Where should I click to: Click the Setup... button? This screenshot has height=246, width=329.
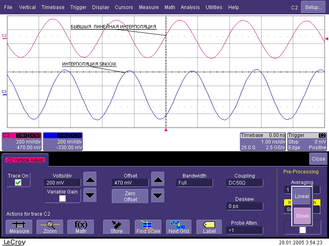click(313, 7)
